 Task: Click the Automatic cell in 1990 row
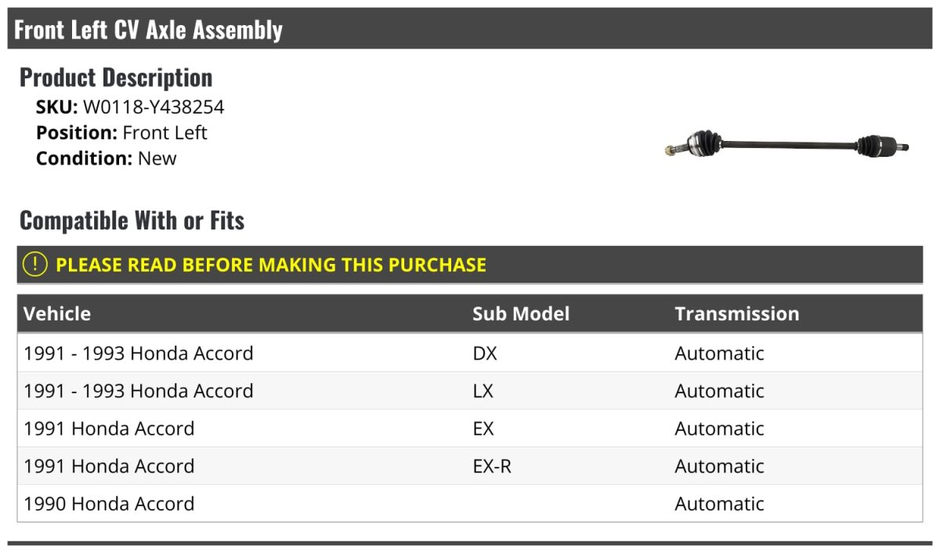pos(719,504)
